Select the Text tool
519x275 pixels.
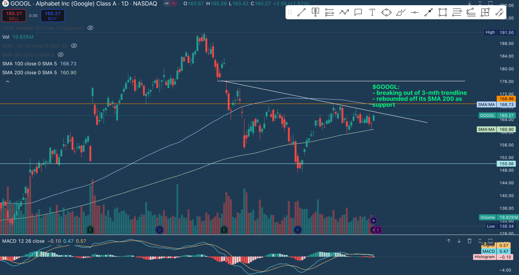click(372, 13)
